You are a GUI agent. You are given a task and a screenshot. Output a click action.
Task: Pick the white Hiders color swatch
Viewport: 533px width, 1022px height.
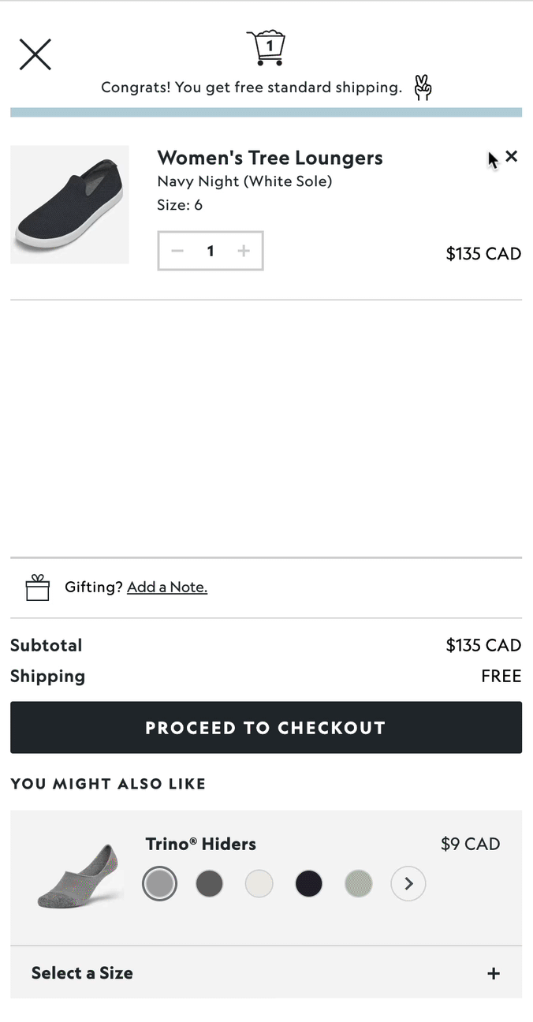[x=259, y=884]
